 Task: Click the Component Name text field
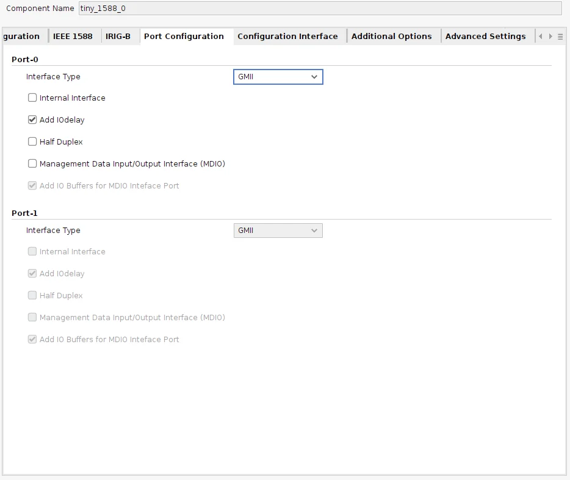(x=319, y=9)
